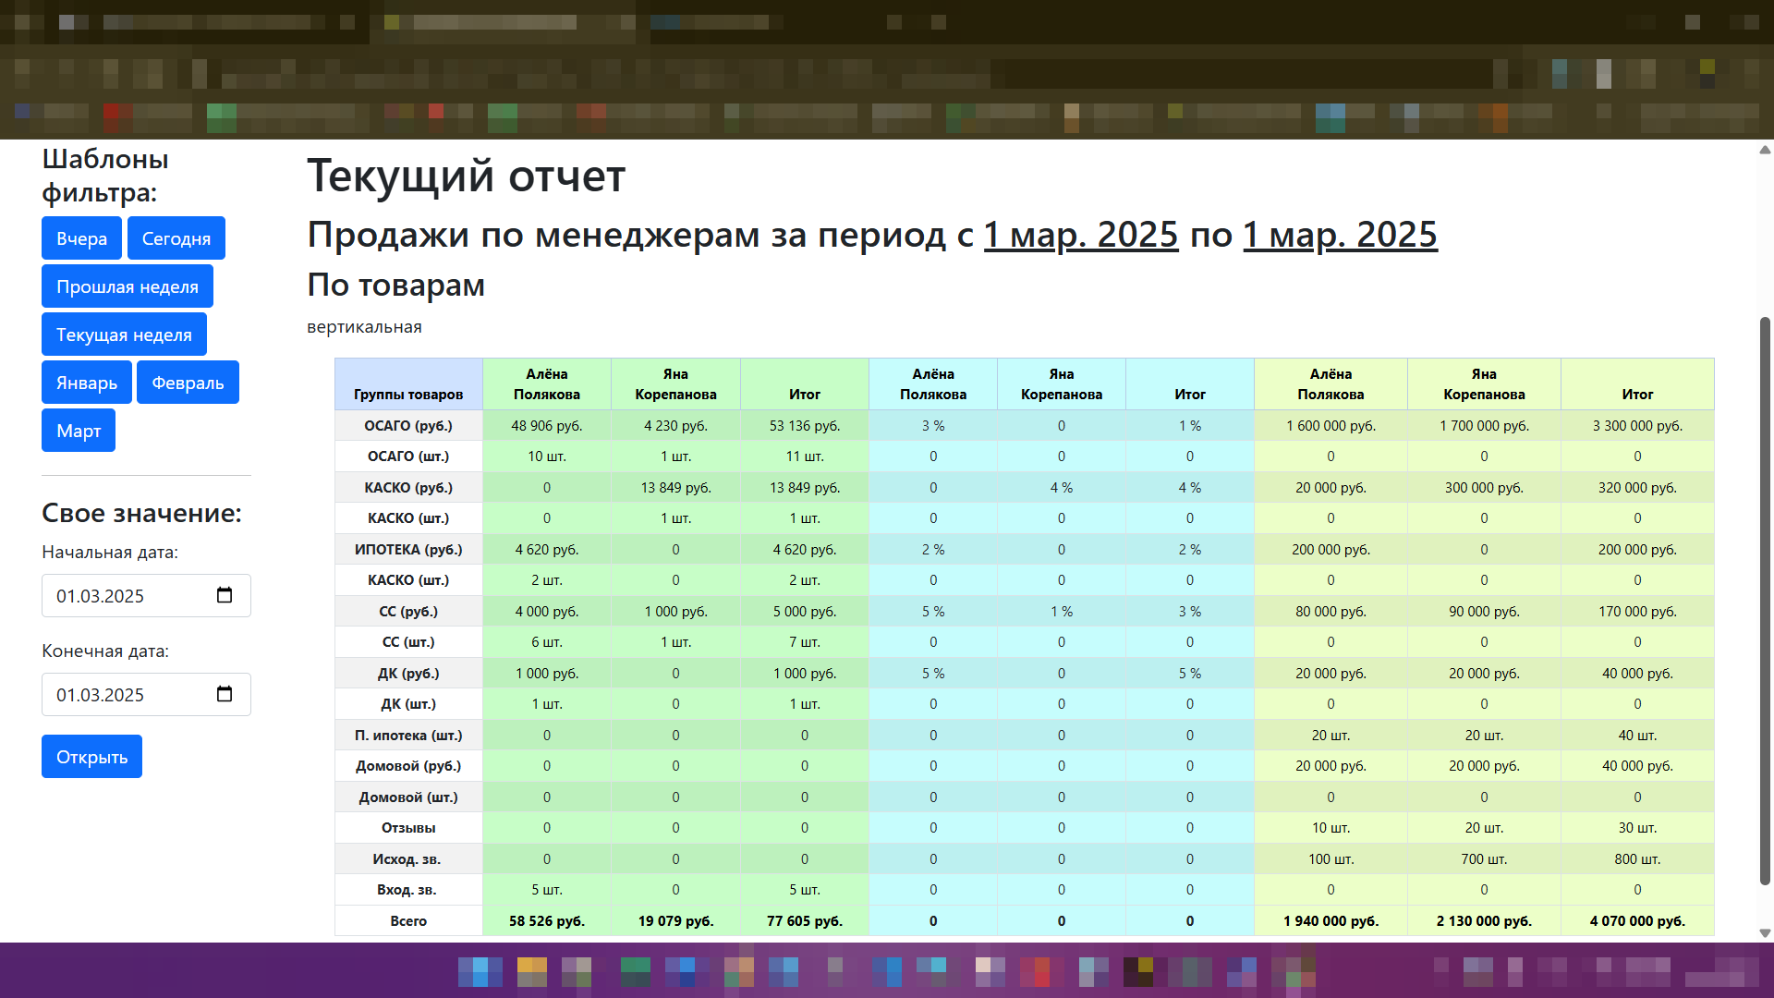Click the total 4 070 000 руб.
The image size is (1774, 998).
tap(1637, 921)
